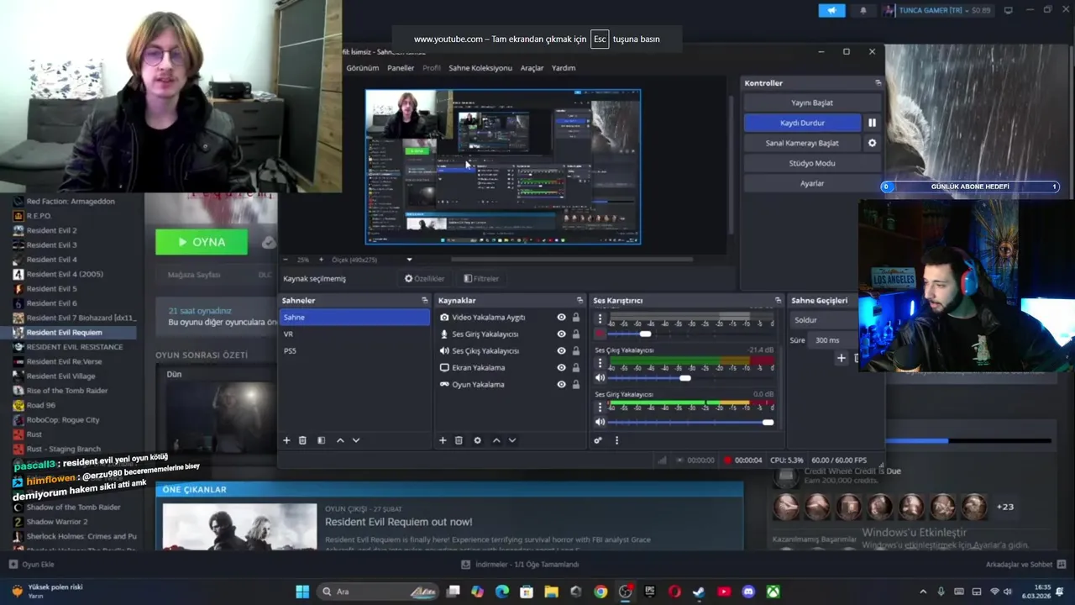Click the Steam announcements megaphone icon

[831, 10]
